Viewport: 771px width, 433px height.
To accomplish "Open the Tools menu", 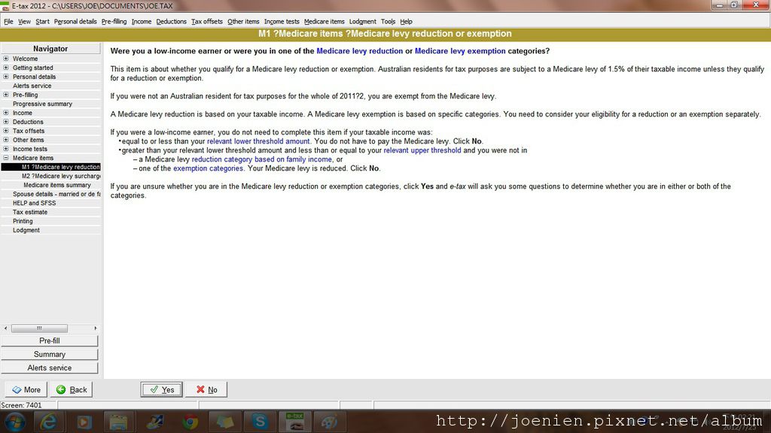I will (388, 22).
